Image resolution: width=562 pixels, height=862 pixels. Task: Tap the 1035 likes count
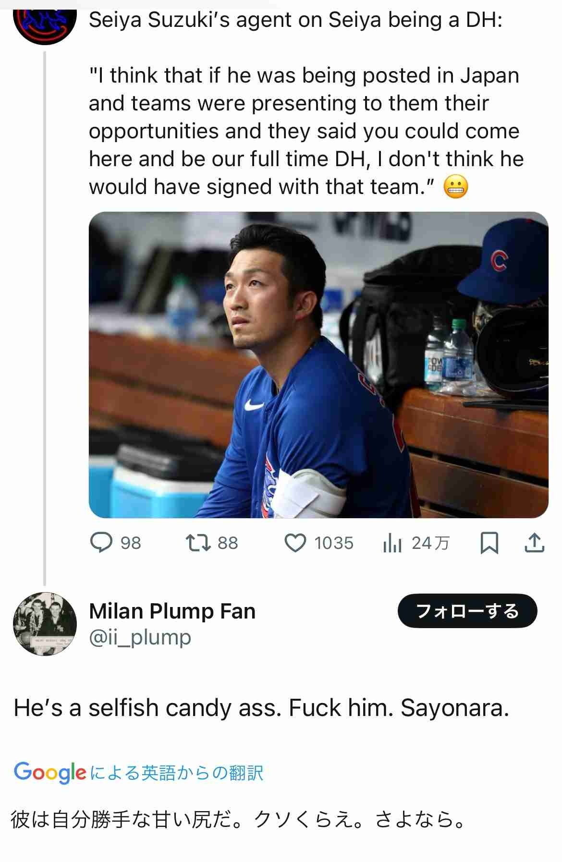tap(333, 543)
